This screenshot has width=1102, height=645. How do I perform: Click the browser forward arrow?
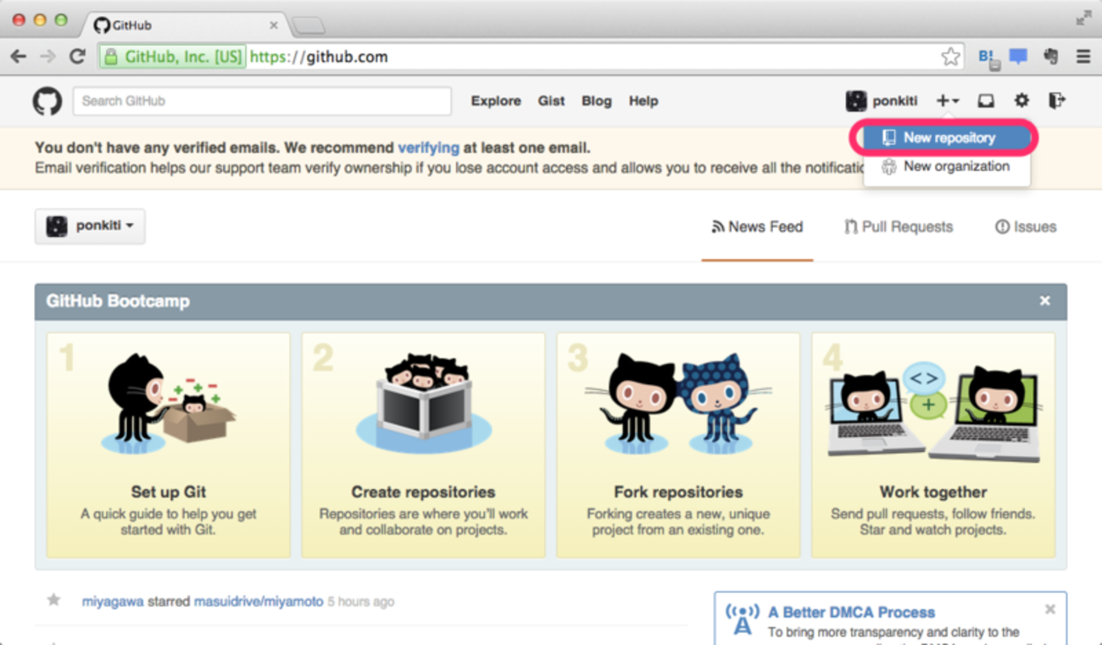click(x=47, y=57)
